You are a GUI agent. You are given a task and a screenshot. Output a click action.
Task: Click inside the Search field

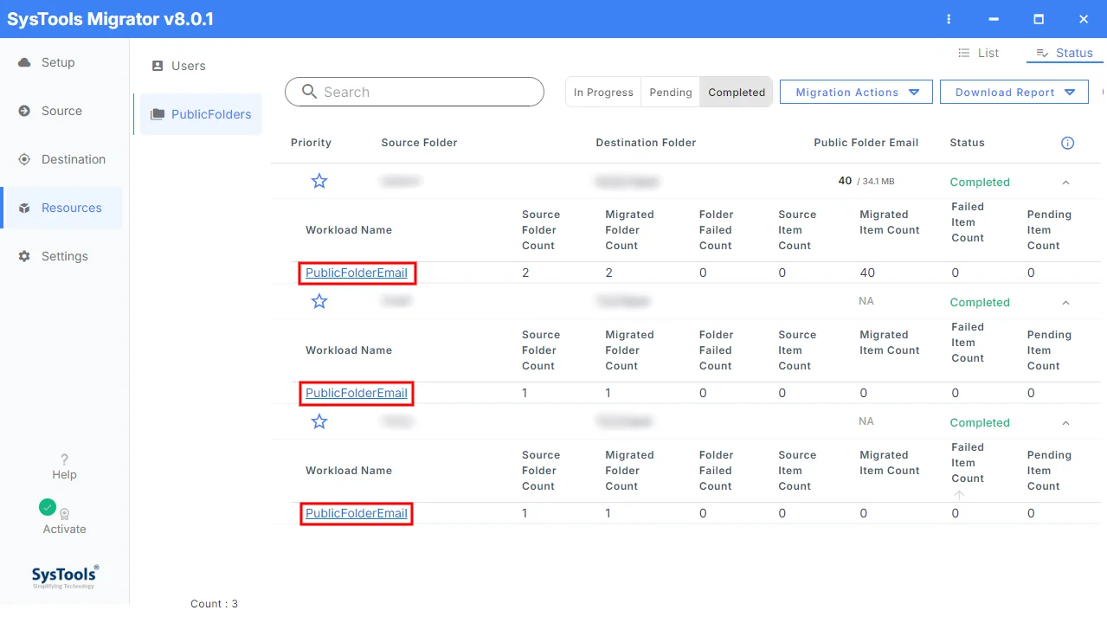coord(415,92)
